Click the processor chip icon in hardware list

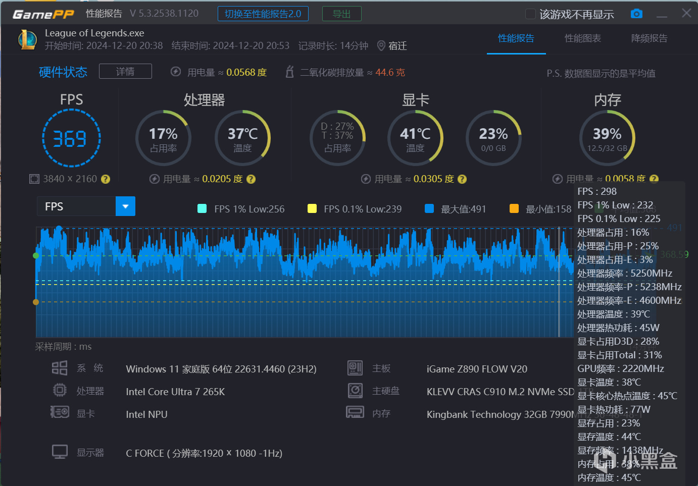pyautogui.click(x=60, y=390)
